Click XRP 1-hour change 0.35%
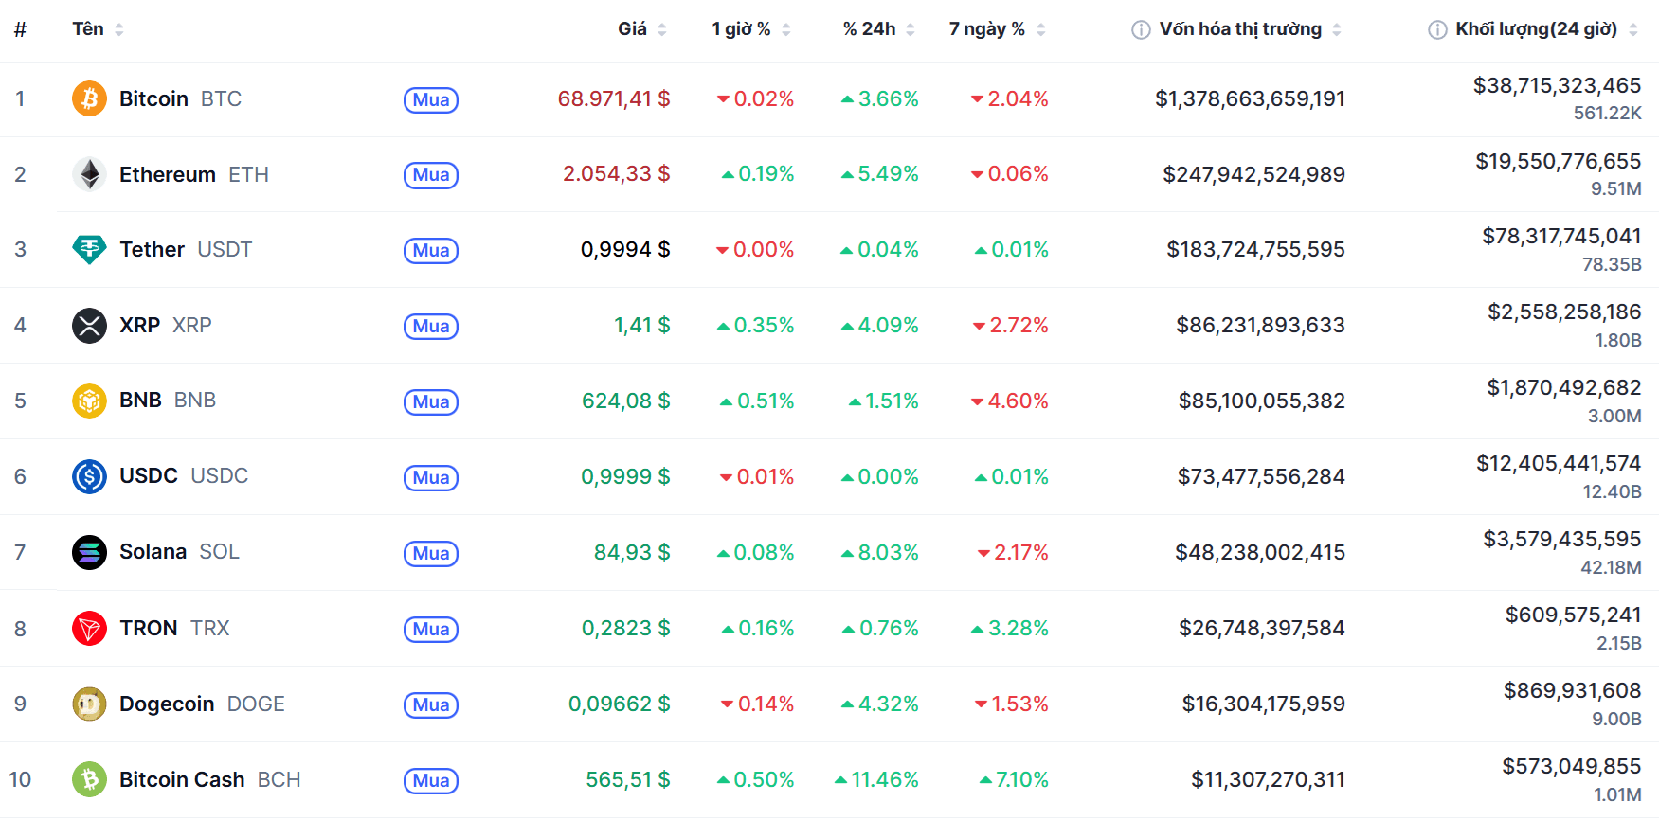The height and width of the screenshot is (820, 1659). click(x=756, y=325)
